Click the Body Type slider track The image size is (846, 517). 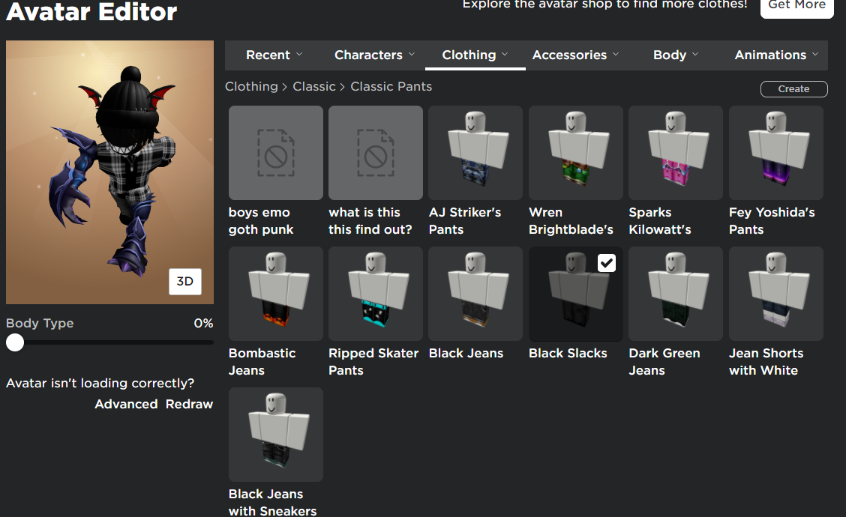[x=109, y=342]
